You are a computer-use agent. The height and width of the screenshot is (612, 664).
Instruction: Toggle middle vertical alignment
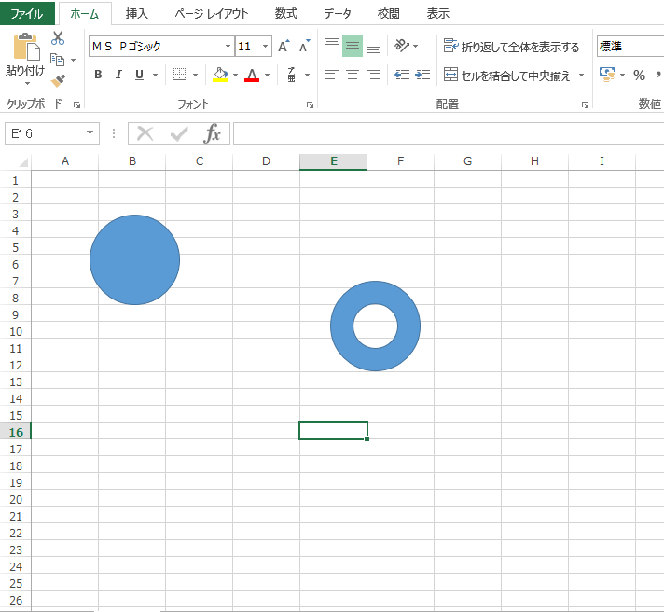(353, 46)
